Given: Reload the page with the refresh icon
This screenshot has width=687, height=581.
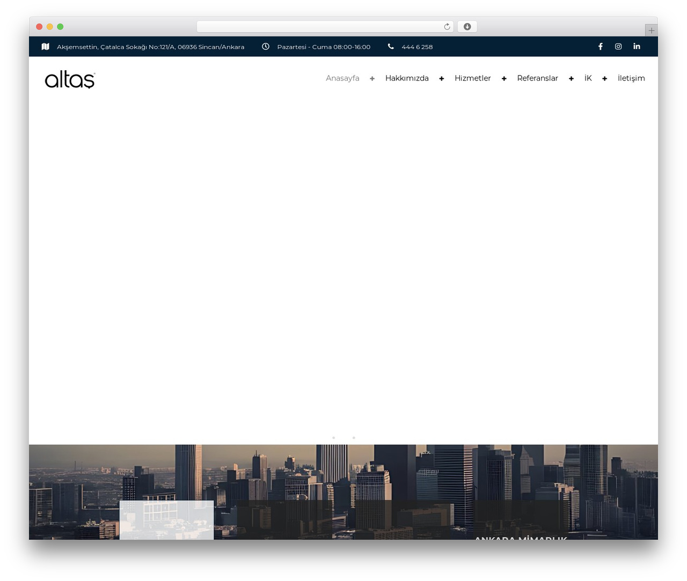Looking at the screenshot, I should coord(447,27).
